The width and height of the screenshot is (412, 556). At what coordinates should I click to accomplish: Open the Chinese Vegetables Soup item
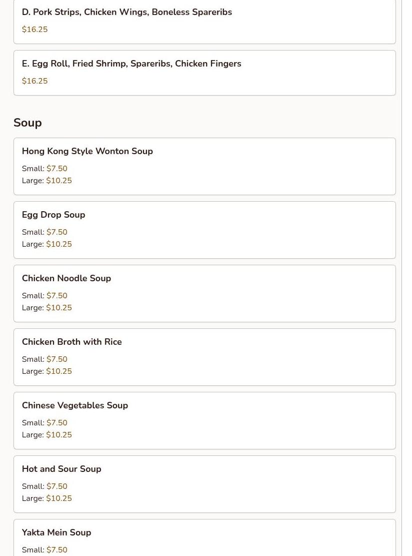(x=204, y=420)
